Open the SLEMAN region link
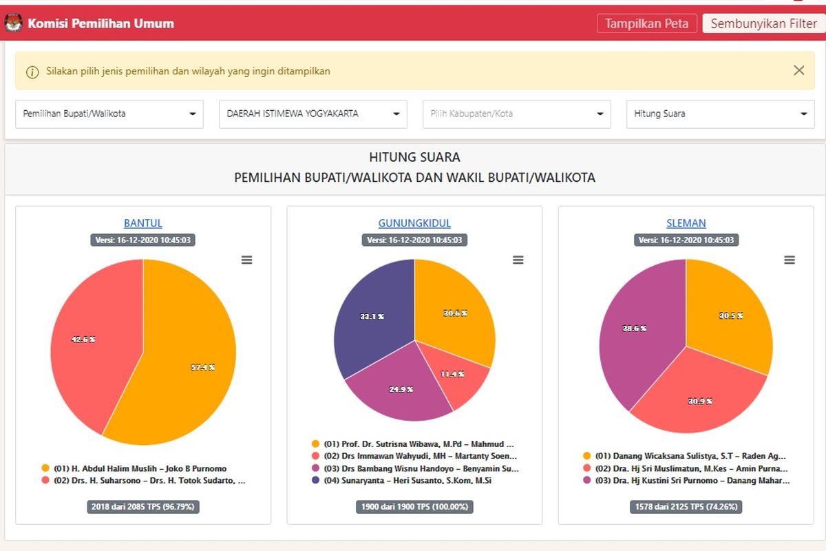This screenshot has width=826, height=551. point(686,223)
